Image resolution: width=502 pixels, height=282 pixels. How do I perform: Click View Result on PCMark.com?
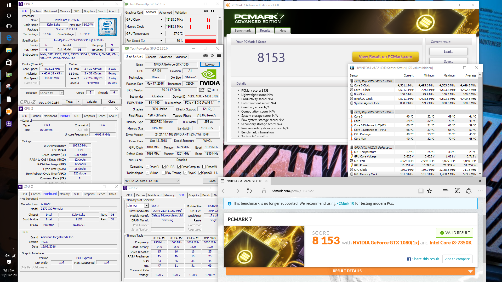click(x=385, y=56)
